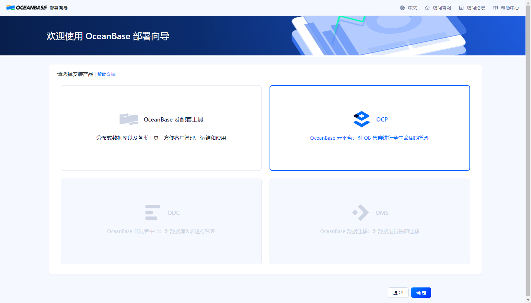The width and height of the screenshot is (531, 303).
Task: Click the OCP stacked layers icon
Action: click(362, 119)
